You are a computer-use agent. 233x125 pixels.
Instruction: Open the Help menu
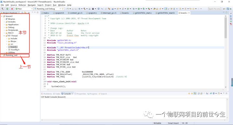click(69, 5)
